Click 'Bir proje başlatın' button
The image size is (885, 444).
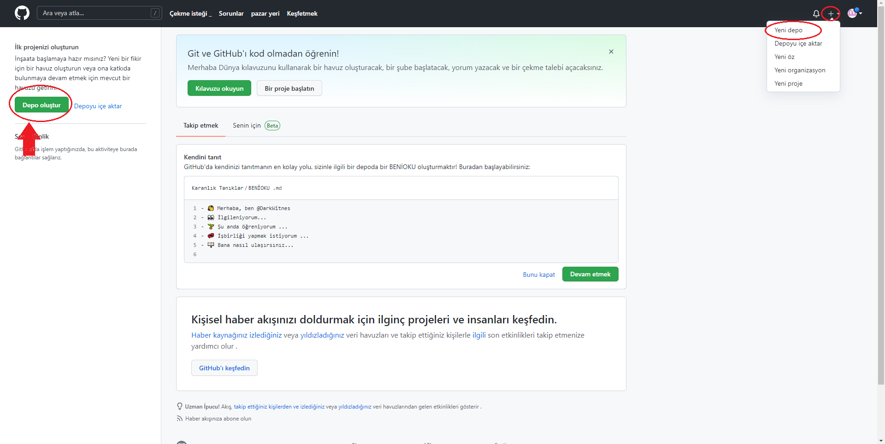pyautogui.click(x=289, y=88)
